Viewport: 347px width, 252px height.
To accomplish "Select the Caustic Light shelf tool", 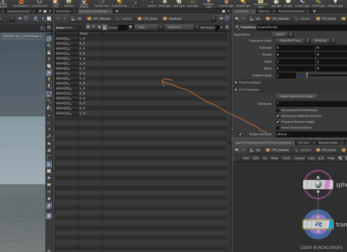I will click(x=302, y=4).
